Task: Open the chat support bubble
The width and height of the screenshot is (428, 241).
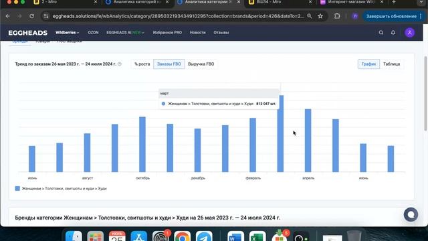Action: 411,215
